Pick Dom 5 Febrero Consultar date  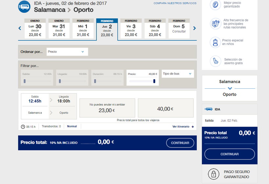pos(179,29)
